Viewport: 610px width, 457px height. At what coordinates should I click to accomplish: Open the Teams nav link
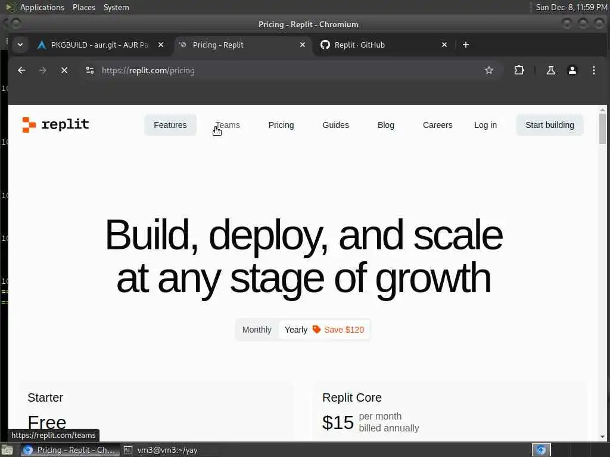tap(228, 125)
